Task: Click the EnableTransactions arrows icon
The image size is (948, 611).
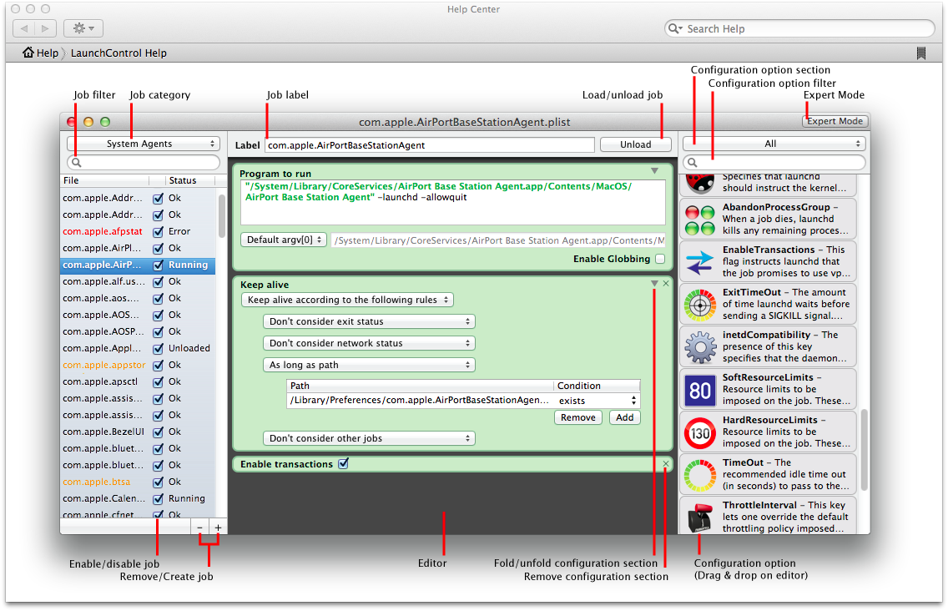Action: [699, 262]
